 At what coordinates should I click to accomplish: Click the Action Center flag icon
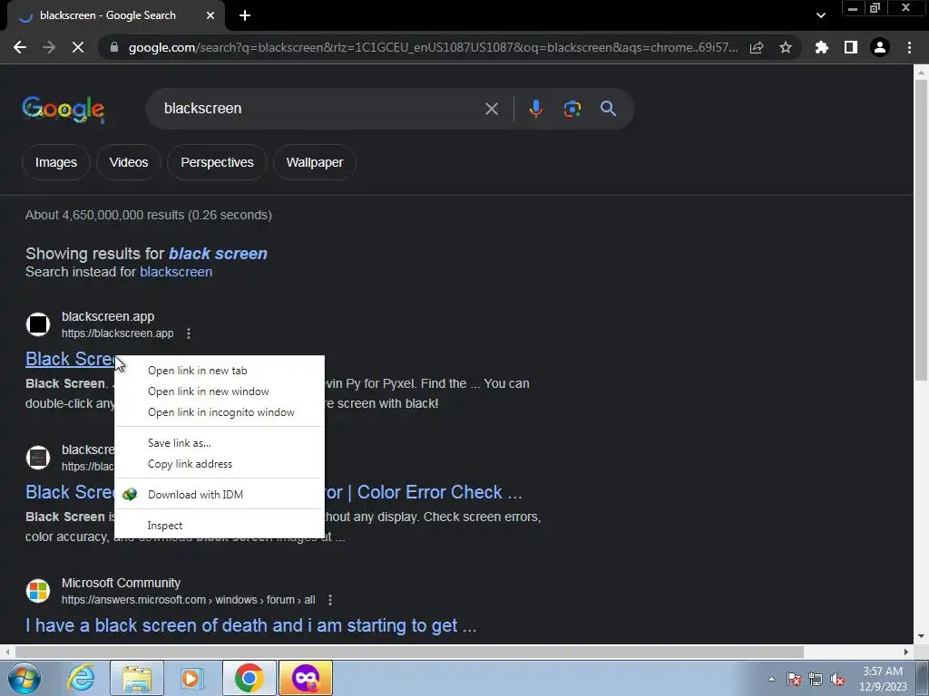(794, 679)
